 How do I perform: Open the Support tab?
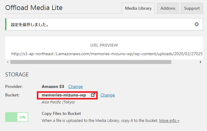(x=192, y=8)
